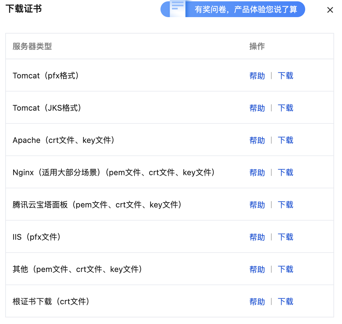The image size is (342, 324).
Task: View help for IIS certificate
Action: pos(257,237)
